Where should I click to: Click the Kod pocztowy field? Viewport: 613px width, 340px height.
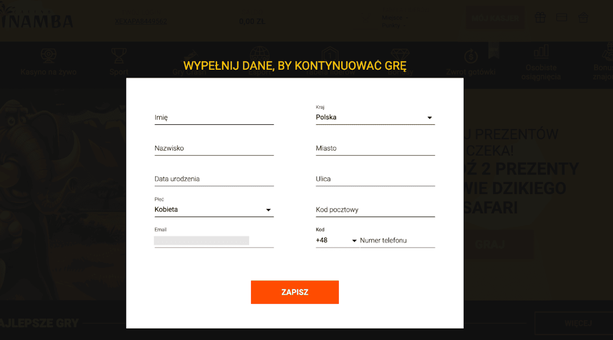[x=375, y=209]
